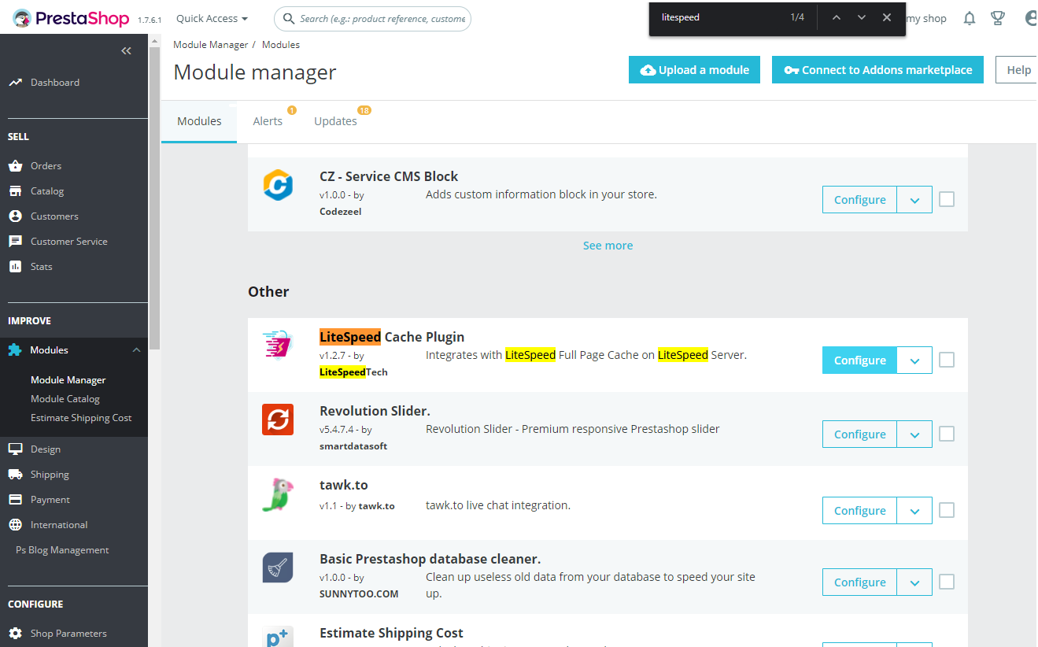Click Module Manager breadcrumb link
The height and width of the screenshot is (647, 1038).
[x=210, y=45]
